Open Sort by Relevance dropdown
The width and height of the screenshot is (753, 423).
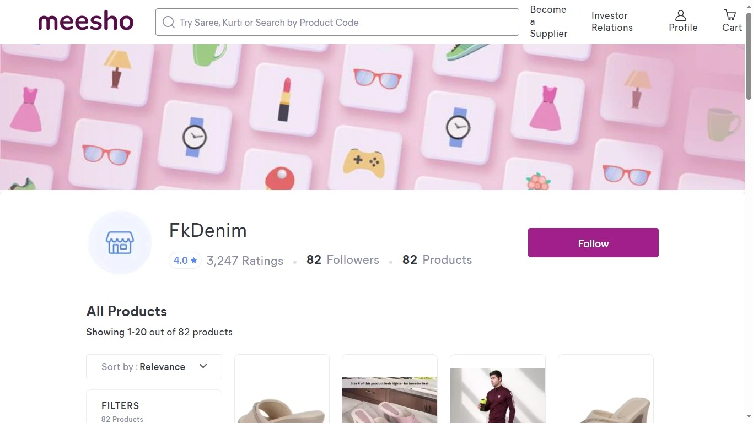154,367
